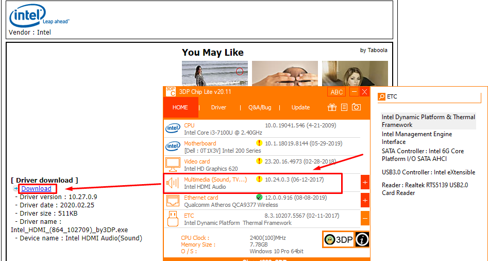The width and height of the screenshot is (488, 261).
Task: Click the Motherboard label link
Action: point(200,143)
